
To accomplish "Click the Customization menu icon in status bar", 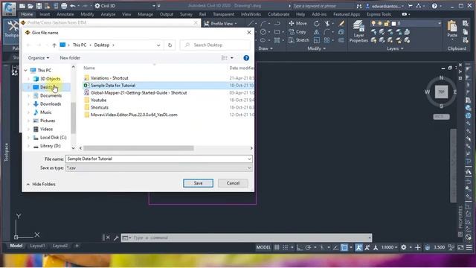I will pos(469,247).
